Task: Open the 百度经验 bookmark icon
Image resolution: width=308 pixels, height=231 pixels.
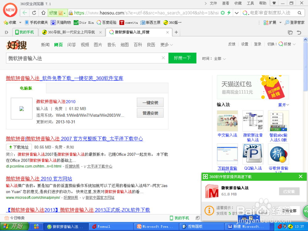Action: pyautogui.click(x=98, y=22)
